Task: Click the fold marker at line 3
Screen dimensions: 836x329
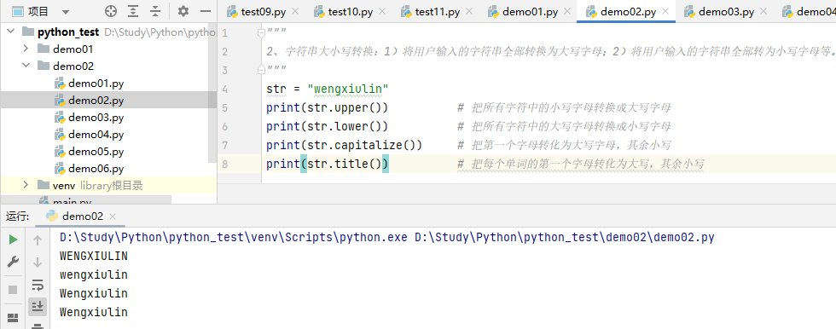Action: [261, 70]
